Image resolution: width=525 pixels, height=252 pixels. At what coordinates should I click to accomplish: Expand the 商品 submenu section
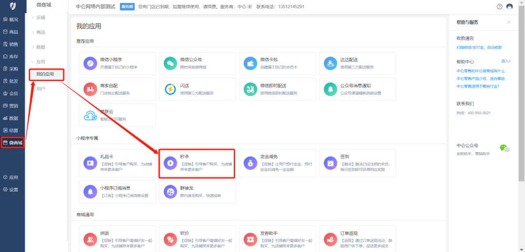pyautogui.click(x=41, y=32)
